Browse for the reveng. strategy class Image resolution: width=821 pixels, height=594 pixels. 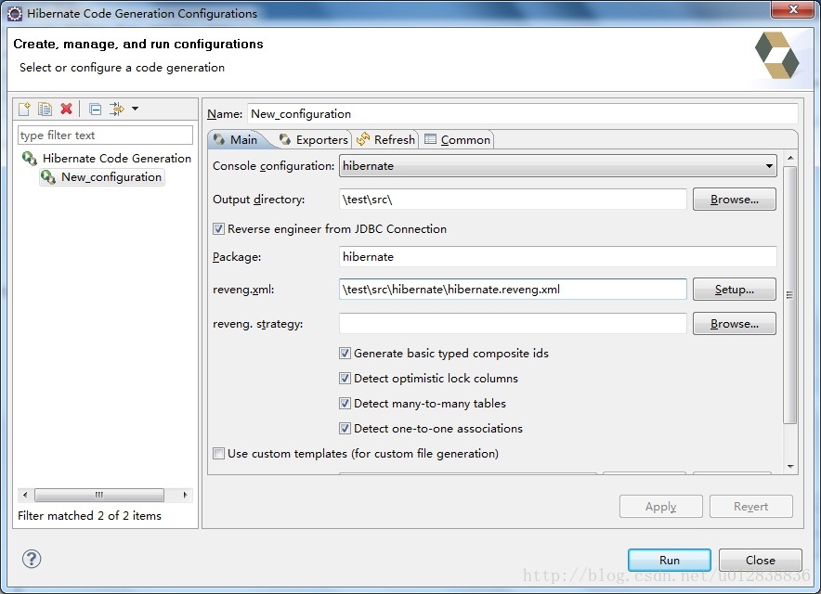(734, 324)
